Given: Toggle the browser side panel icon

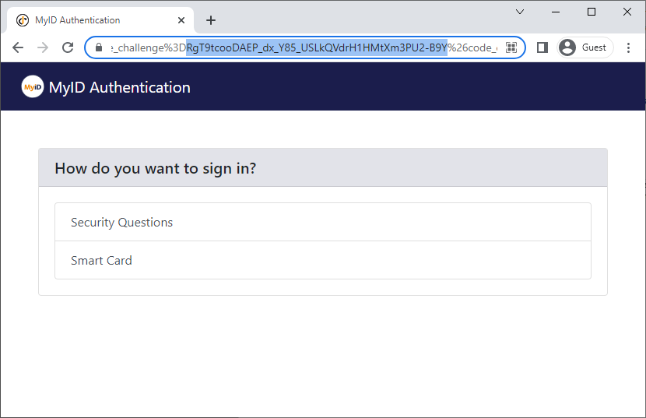Looking at the screenshot, I should click(x=542, y=47).
